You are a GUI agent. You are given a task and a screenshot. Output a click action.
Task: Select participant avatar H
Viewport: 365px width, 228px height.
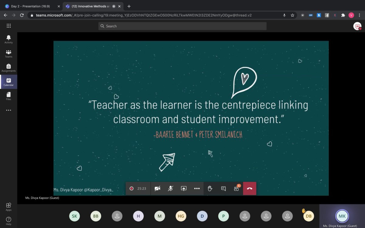[x=138, y=216]
